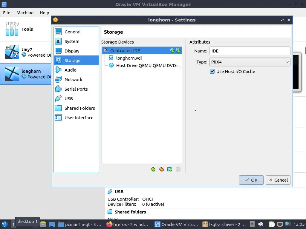The image size is (306, 229).
Task: Open the USB settings page
Action: (x=76, y=98)
